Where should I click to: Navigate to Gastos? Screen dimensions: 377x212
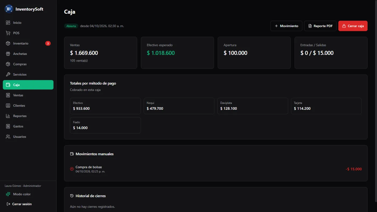(x=28, y=126)
